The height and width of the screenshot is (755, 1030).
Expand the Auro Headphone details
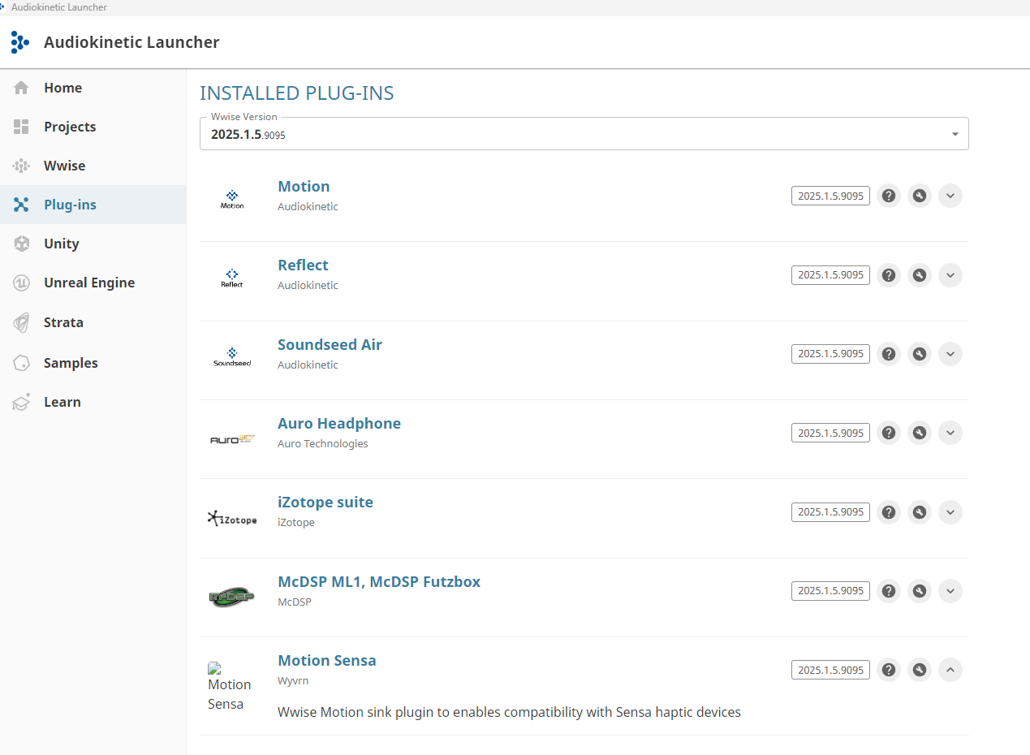pyautogui.click(x=950, y=433)
